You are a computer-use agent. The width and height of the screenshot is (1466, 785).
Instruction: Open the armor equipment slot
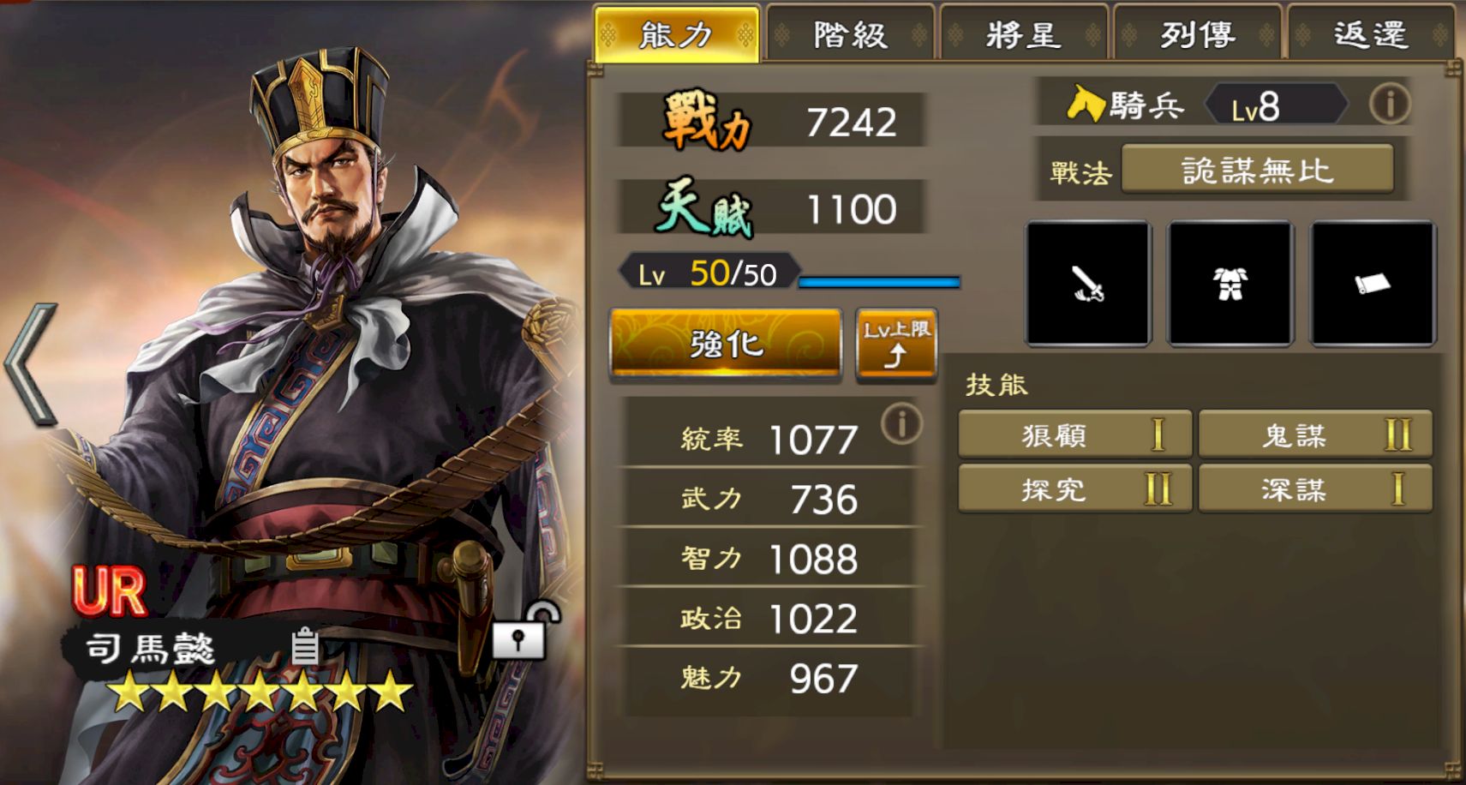(1230, 283)
